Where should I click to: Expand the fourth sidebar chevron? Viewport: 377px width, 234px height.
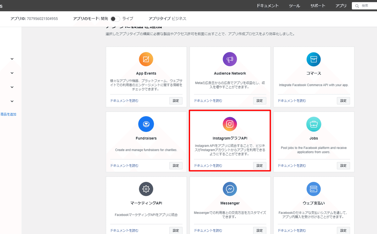pyautogui.click(x=12, y=101)
